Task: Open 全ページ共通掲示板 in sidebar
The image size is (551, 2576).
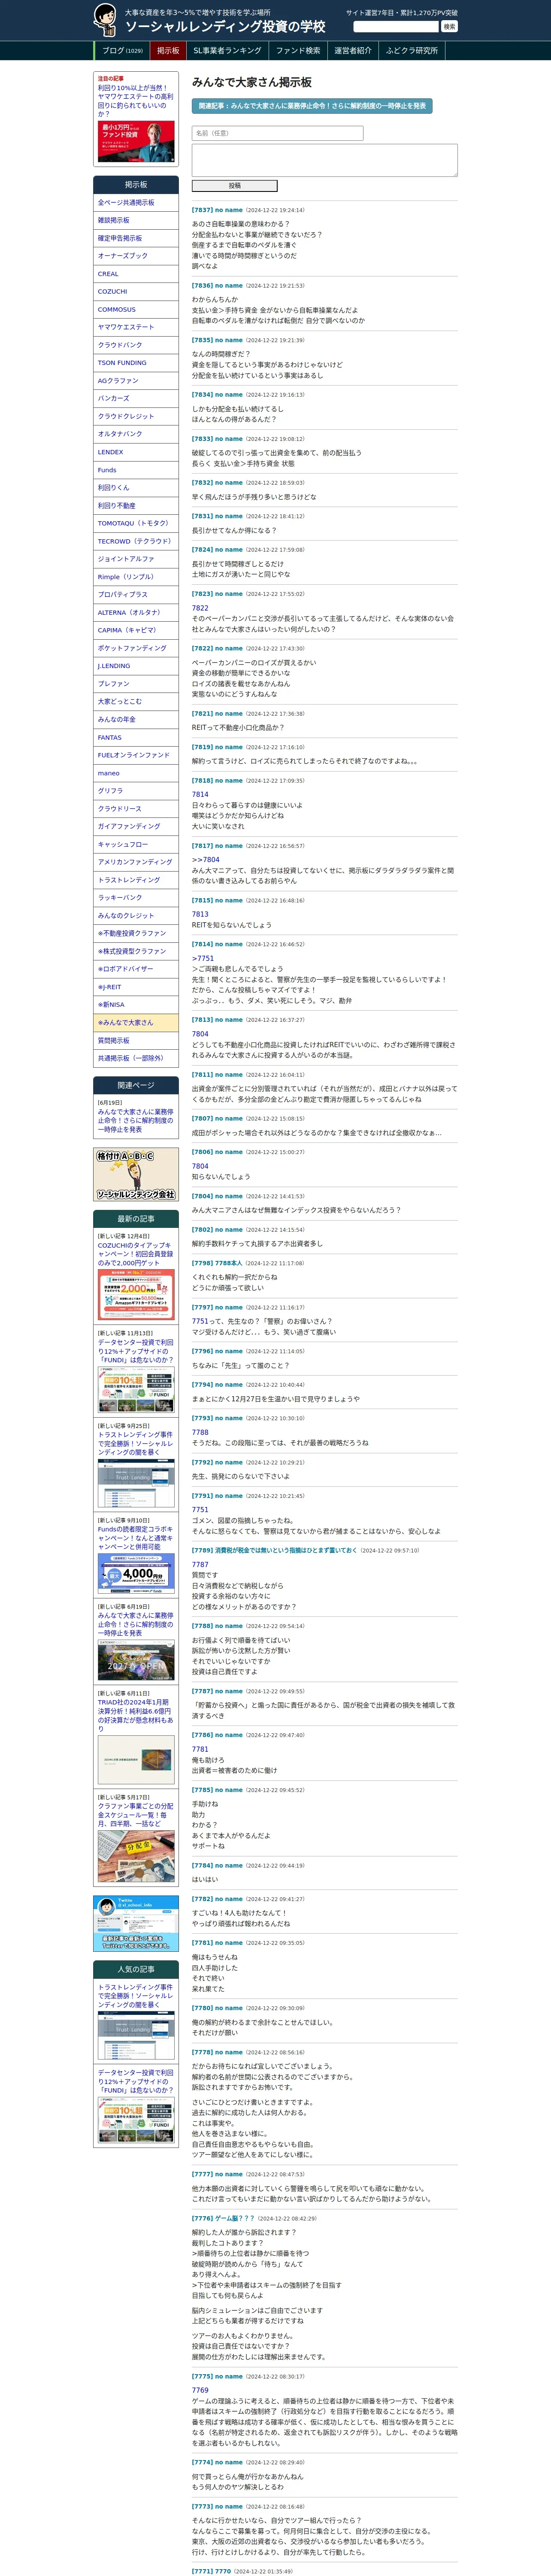Action: point(136,203)
